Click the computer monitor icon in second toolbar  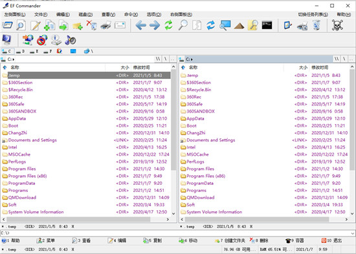tap(6, 40)
